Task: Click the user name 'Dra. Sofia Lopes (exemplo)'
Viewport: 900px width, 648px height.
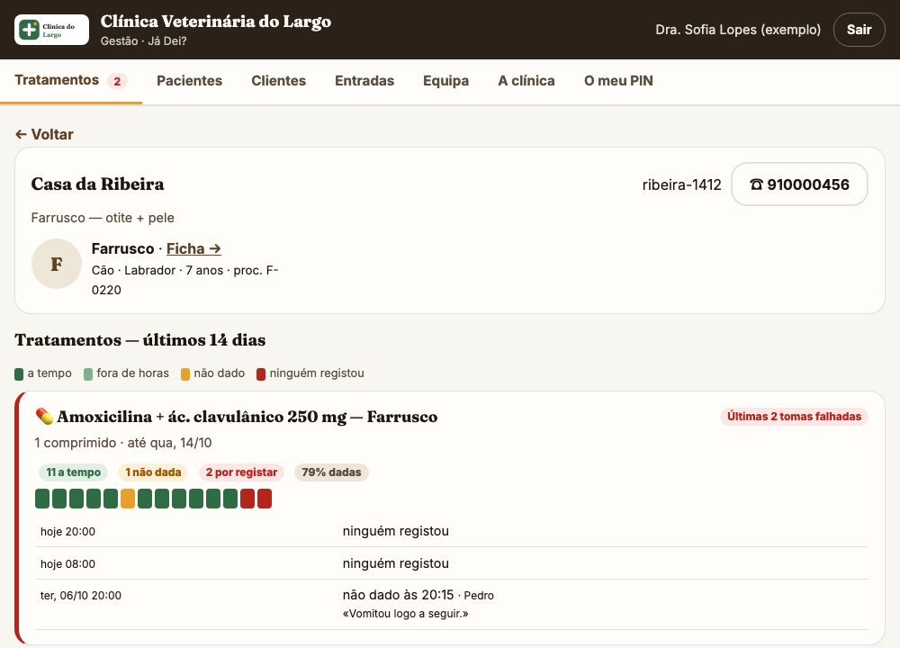Action: 738,30
